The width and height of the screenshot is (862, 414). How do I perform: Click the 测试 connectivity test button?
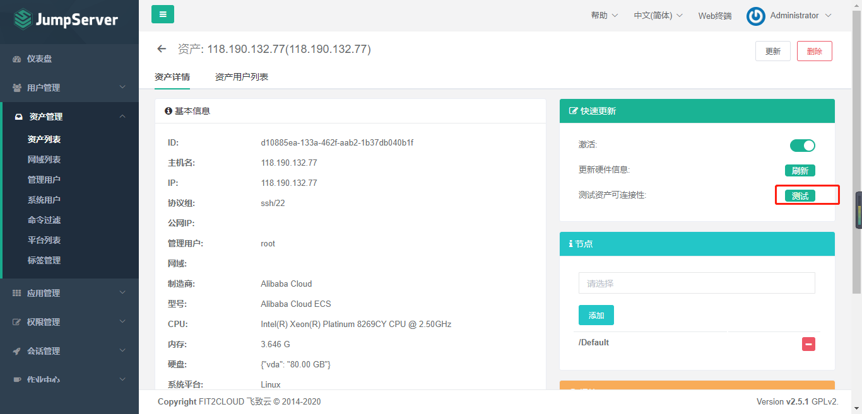pyautogui.click(x=801, y=195)
